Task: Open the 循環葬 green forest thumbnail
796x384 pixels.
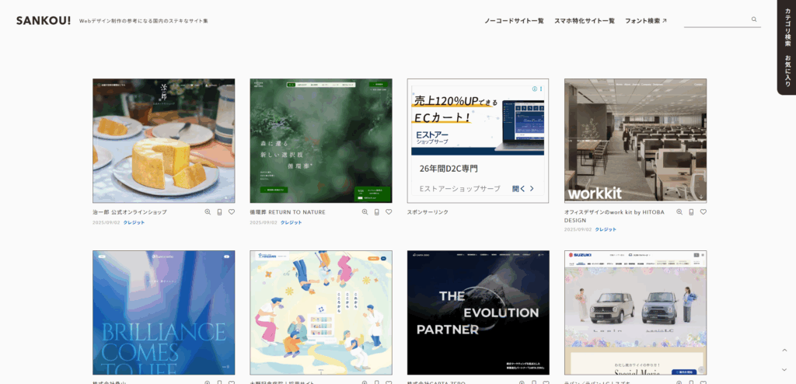Action: [321, 141]
